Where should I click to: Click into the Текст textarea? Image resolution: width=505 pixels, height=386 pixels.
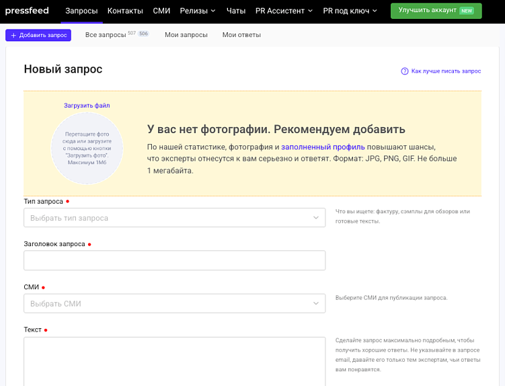[175, 362]
